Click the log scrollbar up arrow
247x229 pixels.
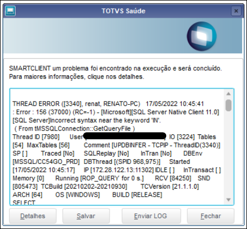click(x=229, y=94)
